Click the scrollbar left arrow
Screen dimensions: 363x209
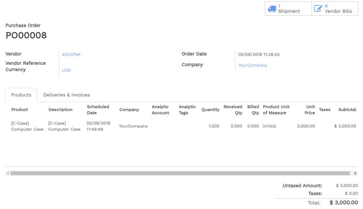point(8,173)
